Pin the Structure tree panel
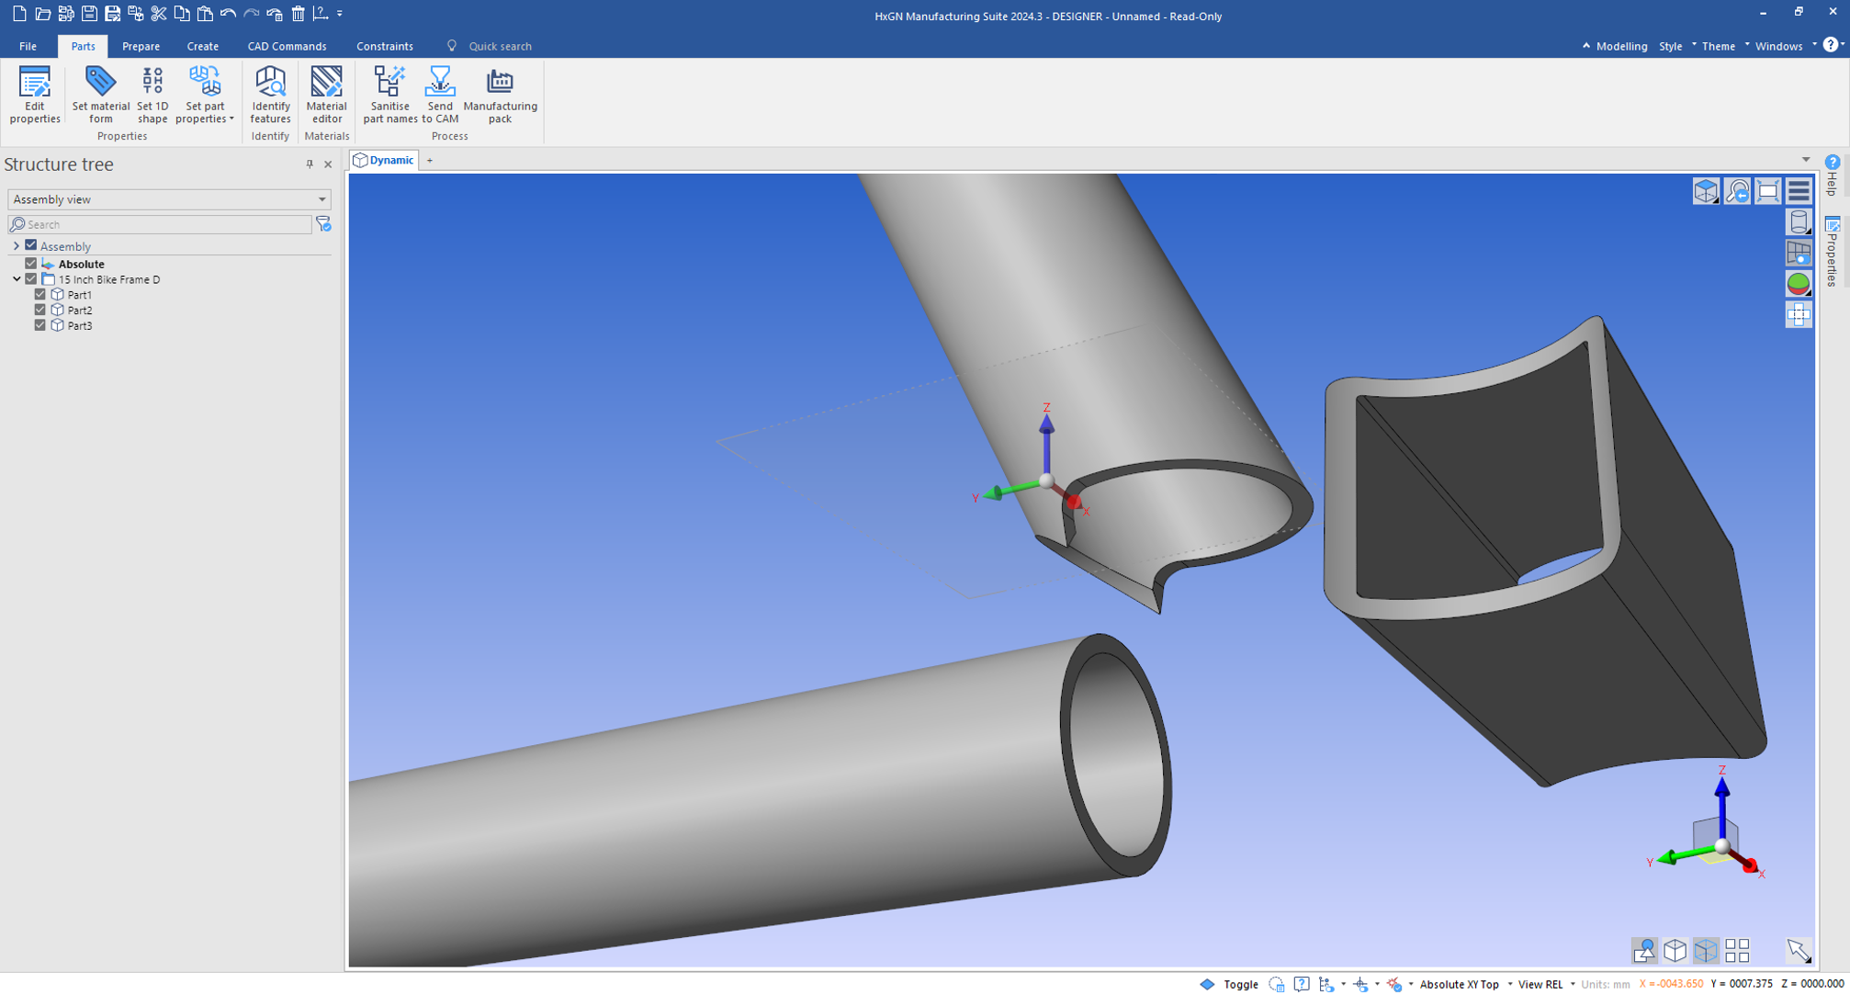Image resolution: width=1850 pixels, height=995 pixels. tap(310, 164)
